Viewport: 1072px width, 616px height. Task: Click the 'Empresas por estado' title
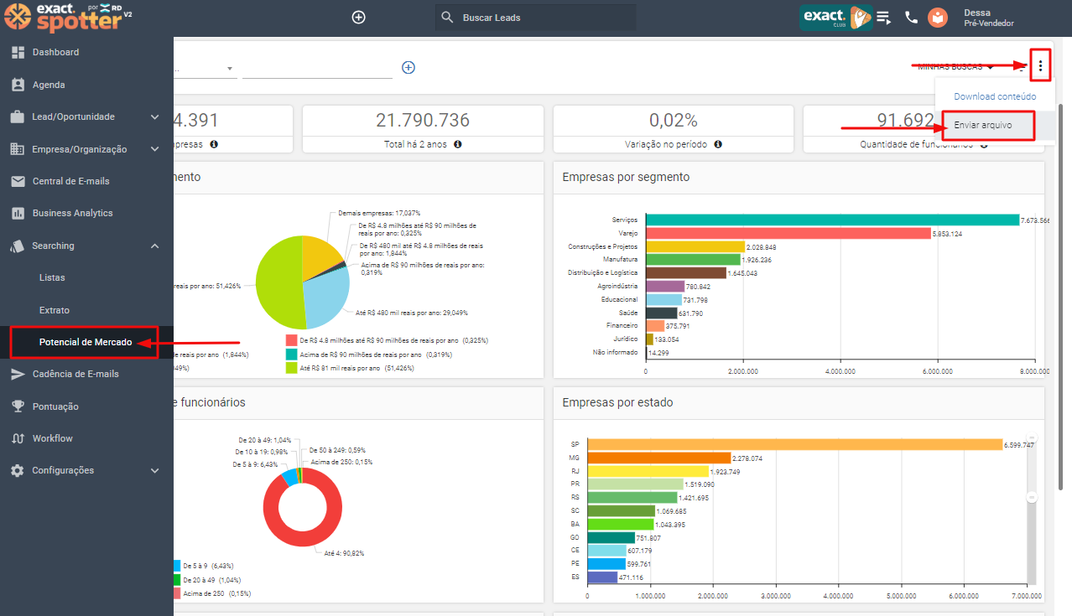pyautogui.click(x=617, y=402)
